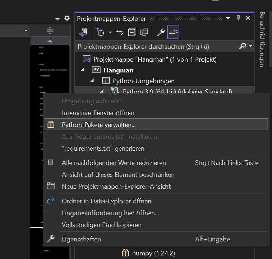This screenshot has width=272, height=259.
Task: Open properties via the wrench toolbar icon
Action: pyautogui.click(x=161, y=32)
